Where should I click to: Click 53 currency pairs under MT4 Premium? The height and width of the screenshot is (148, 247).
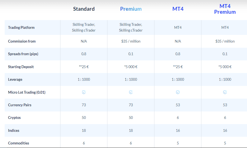[x=225, y=105]
